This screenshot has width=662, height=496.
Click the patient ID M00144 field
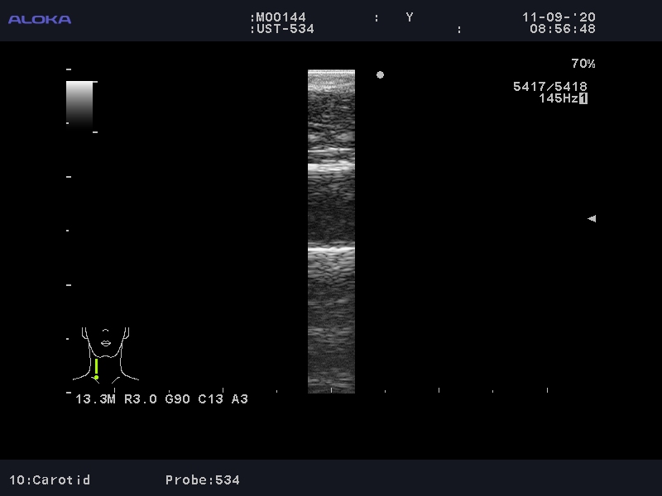tap(281, 17)
